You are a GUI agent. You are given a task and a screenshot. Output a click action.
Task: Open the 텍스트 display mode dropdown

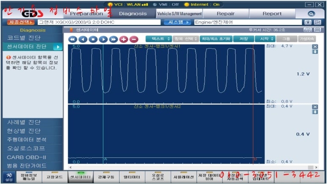[x=159, y=39]
